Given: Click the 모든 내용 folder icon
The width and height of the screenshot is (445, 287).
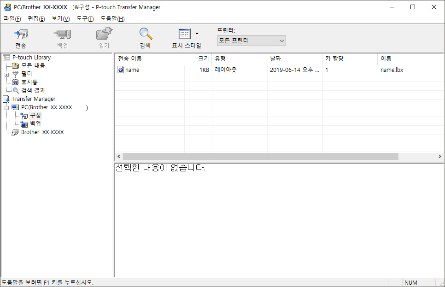Looking at the screenshot, I should (15, 66).
